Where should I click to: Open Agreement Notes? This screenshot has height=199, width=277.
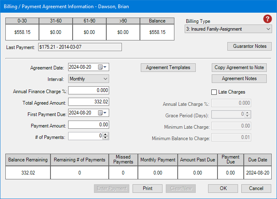click(239, 78)
